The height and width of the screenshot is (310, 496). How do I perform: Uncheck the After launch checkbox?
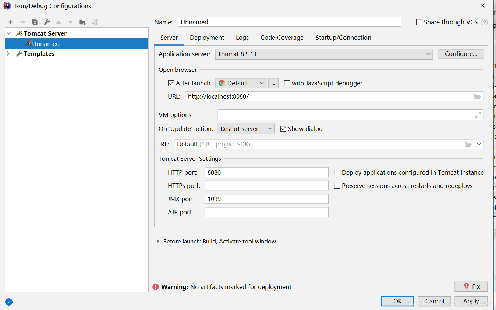pos(171,83)
